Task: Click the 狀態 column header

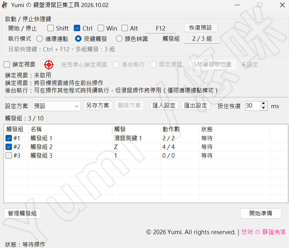Action: [235, 129]
